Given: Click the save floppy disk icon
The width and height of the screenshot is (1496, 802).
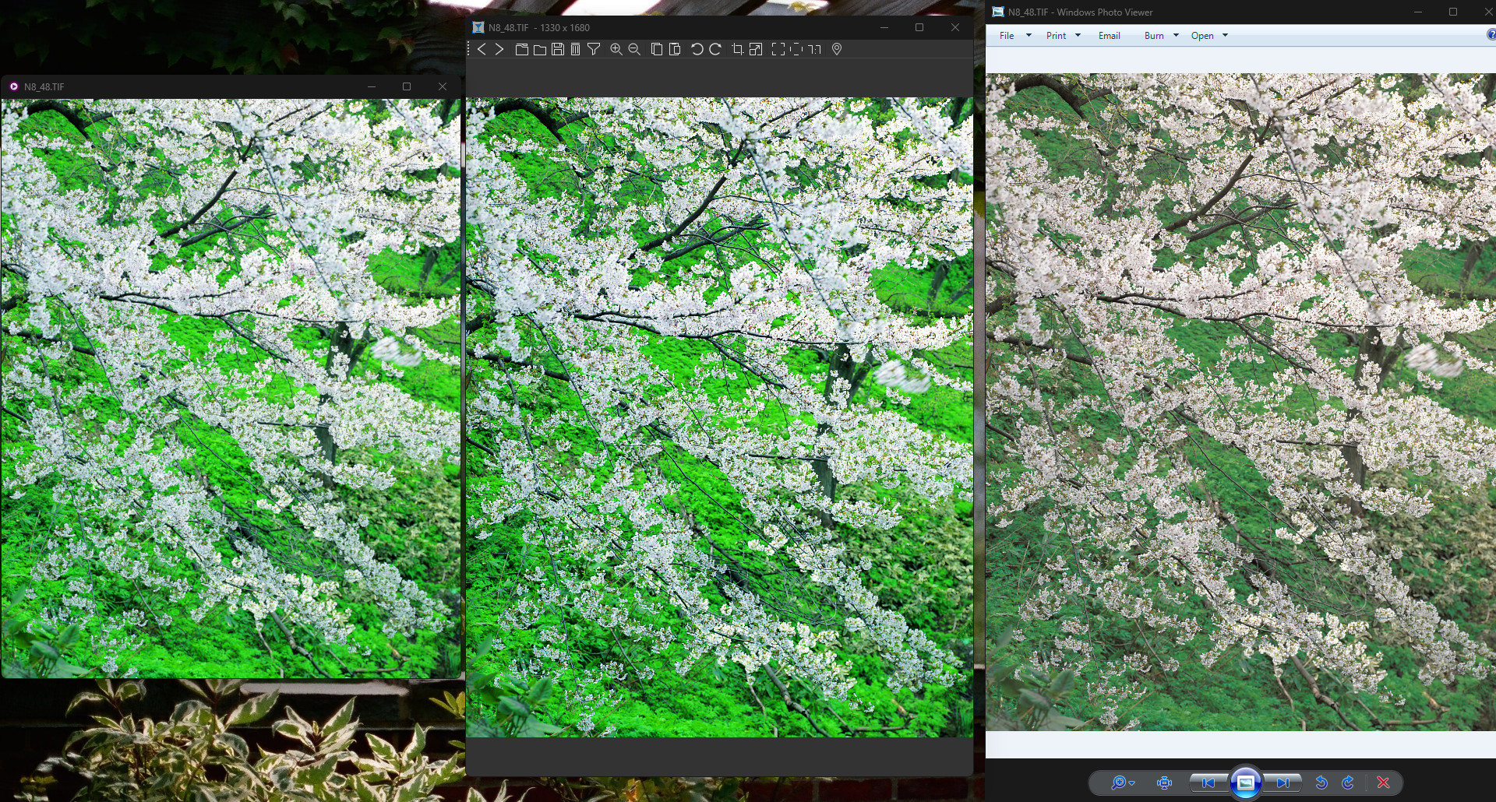Looking at the screenshot, I should point(557,49).
